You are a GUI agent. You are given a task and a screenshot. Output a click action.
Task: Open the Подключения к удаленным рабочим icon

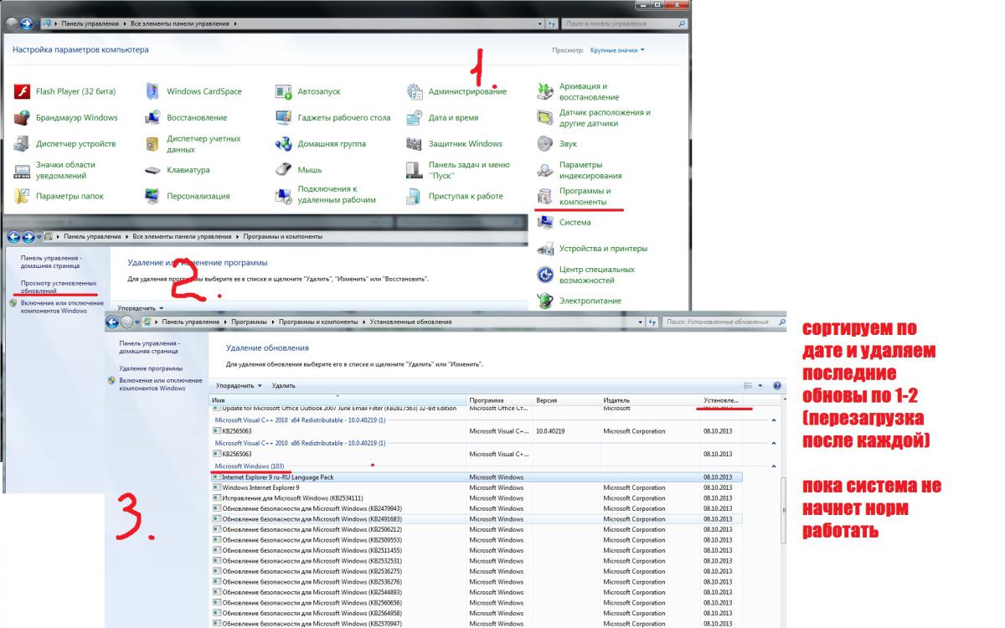click(x=284, y=194)
